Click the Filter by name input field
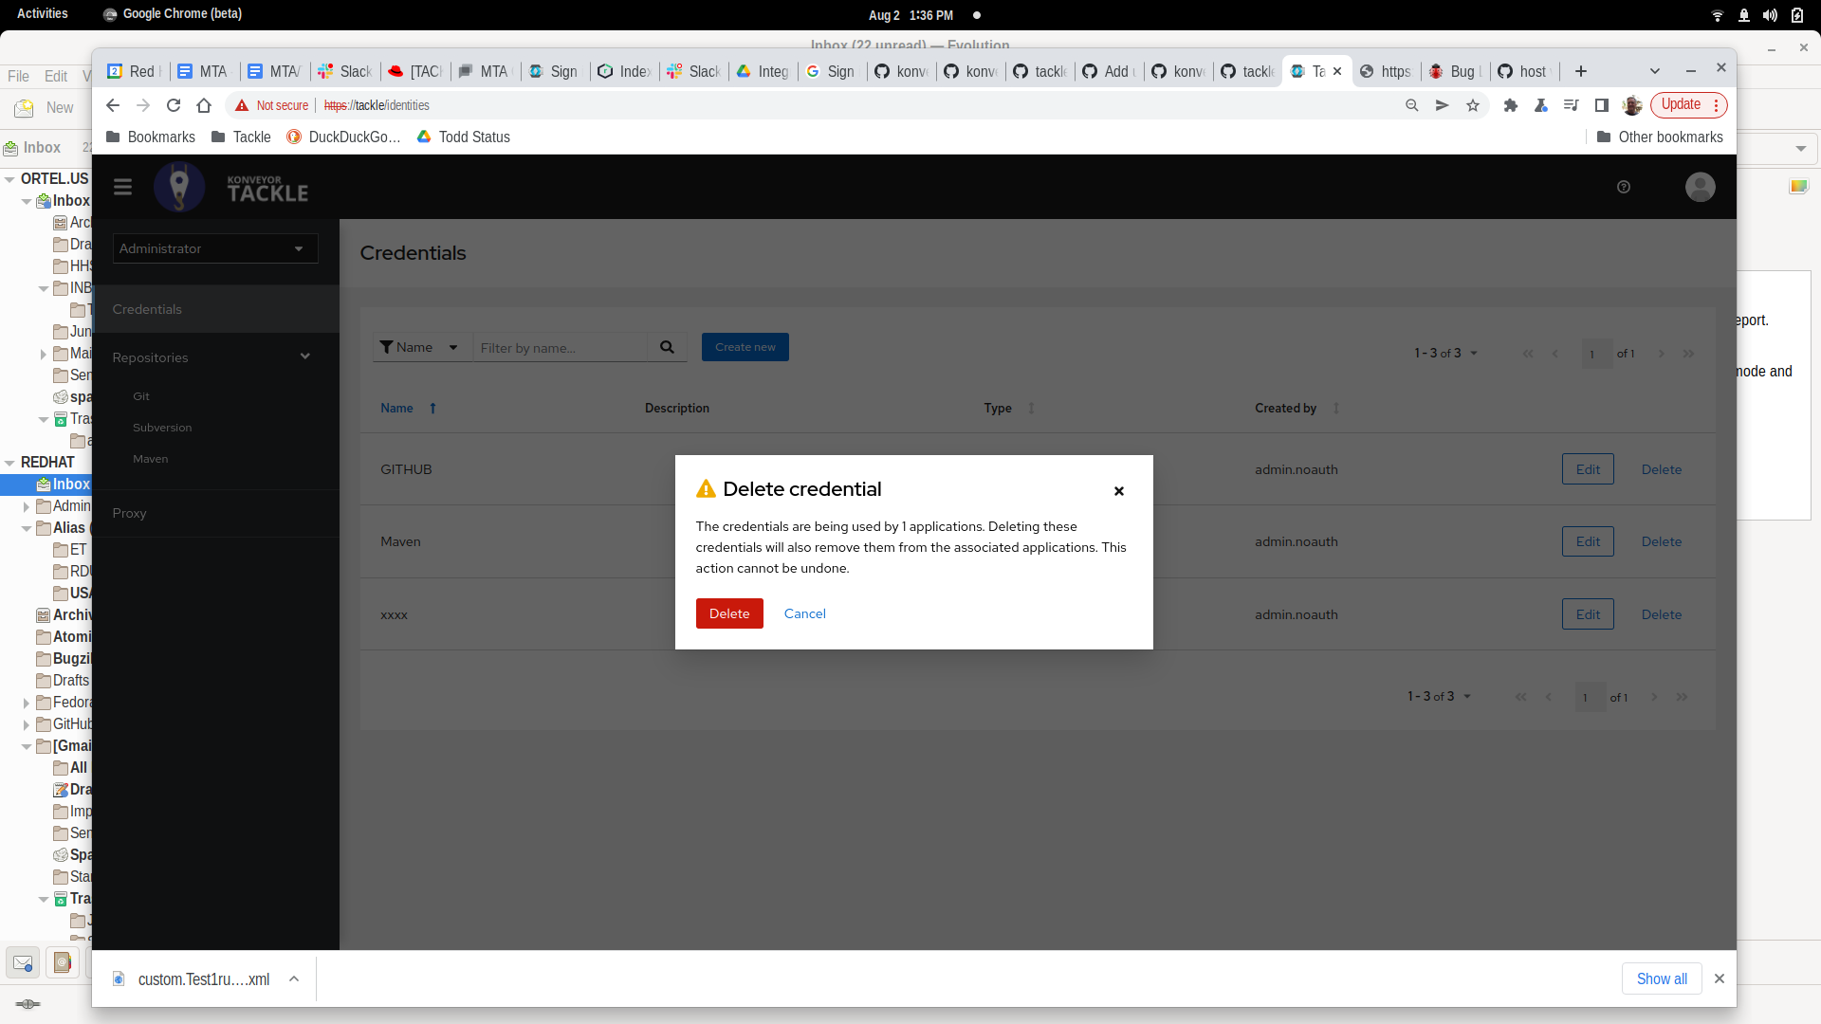The image size is (1821, 1024). point(560,348)
